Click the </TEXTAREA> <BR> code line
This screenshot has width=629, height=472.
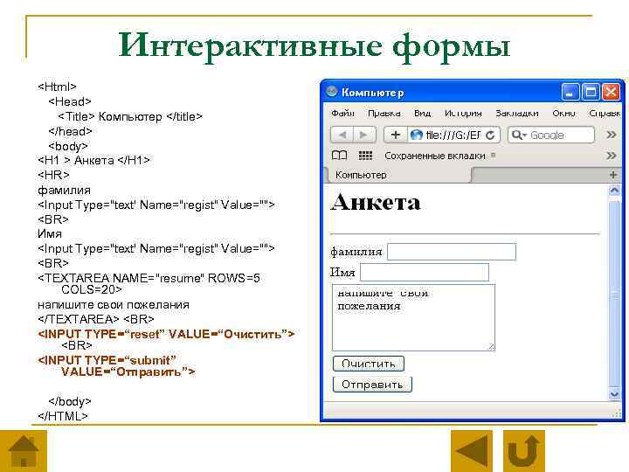(x=96, y=319)
